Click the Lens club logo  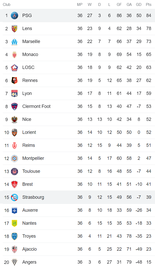click(x=14, y=29)
